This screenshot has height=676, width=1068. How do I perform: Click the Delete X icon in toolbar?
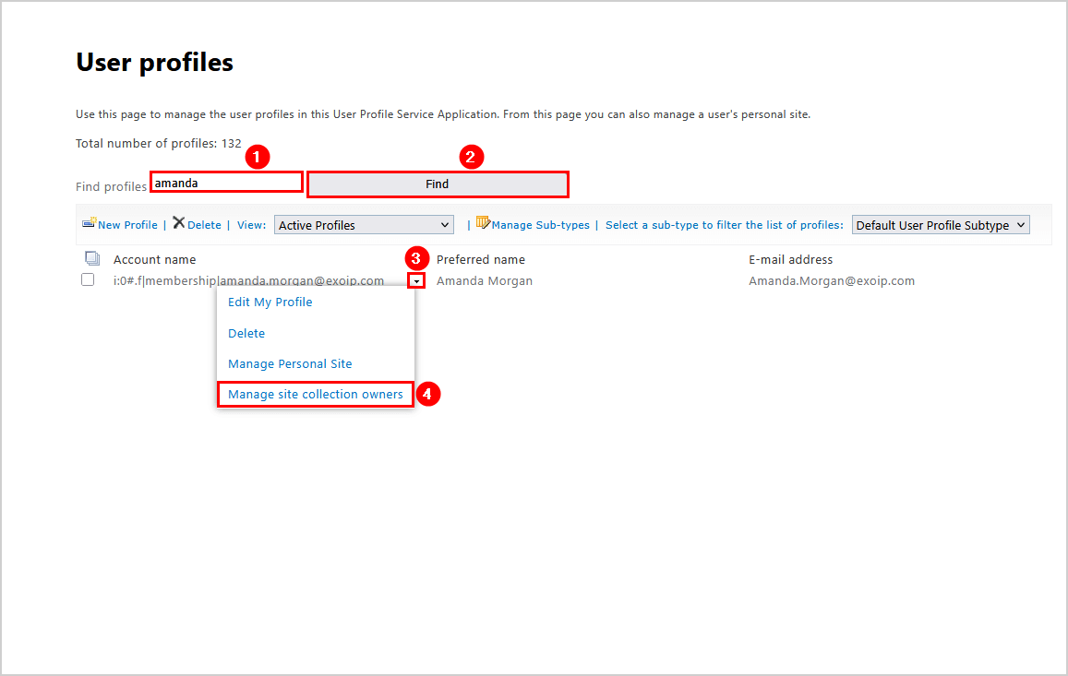[x=178, y=222]
